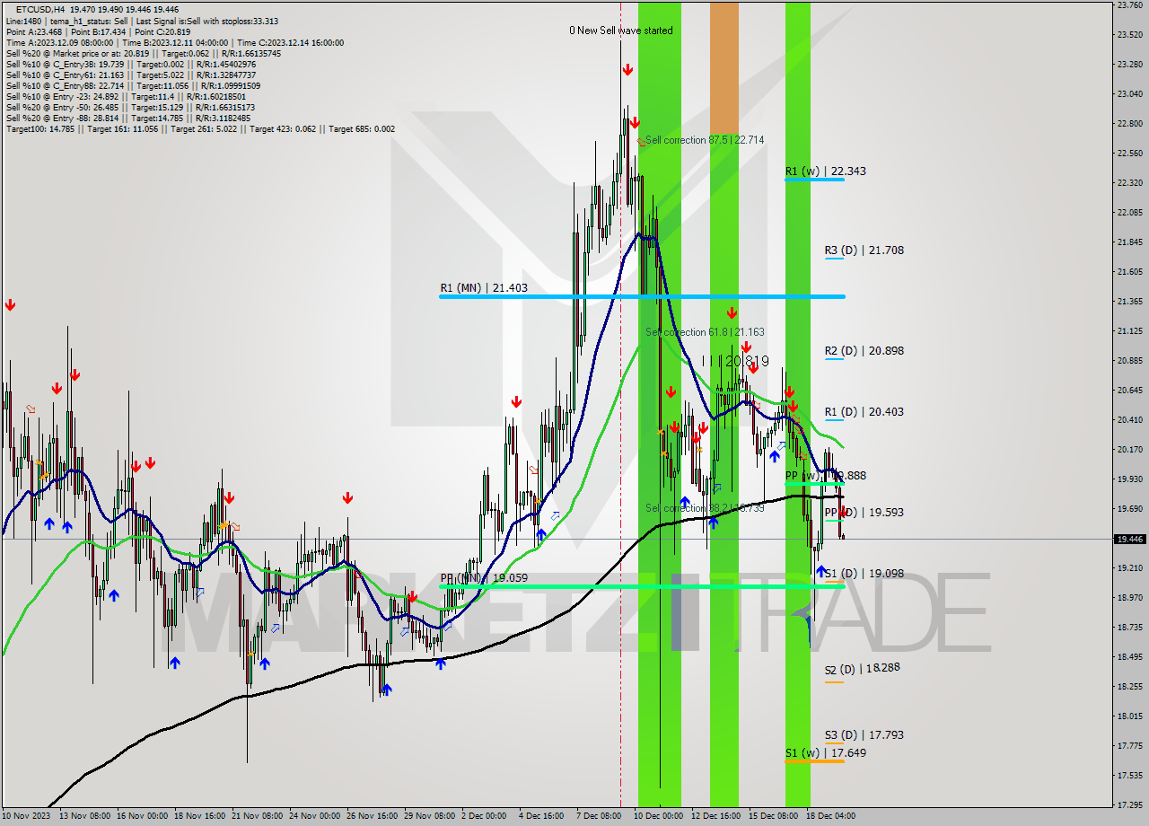Select the 29 Nov 08:00 date label
The image size is (1149, 826).
429,816
